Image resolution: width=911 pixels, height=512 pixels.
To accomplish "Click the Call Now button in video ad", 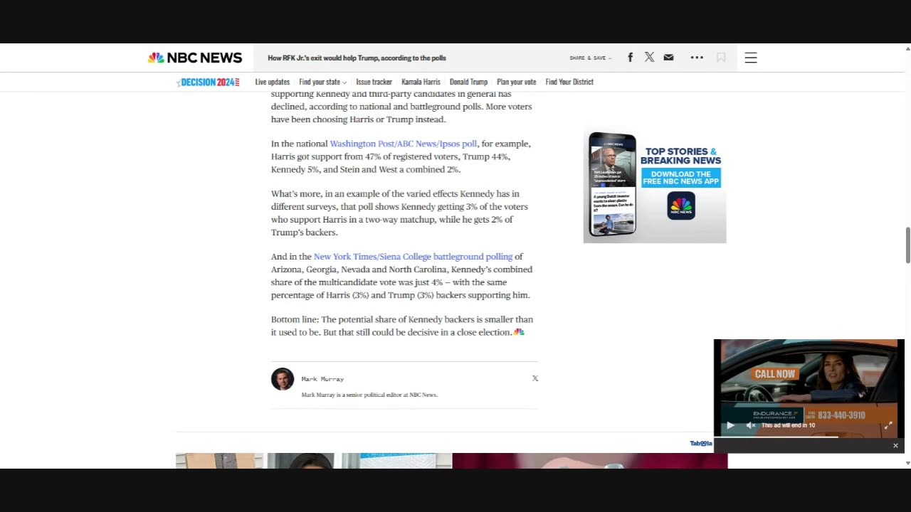I will pos(775,374).
